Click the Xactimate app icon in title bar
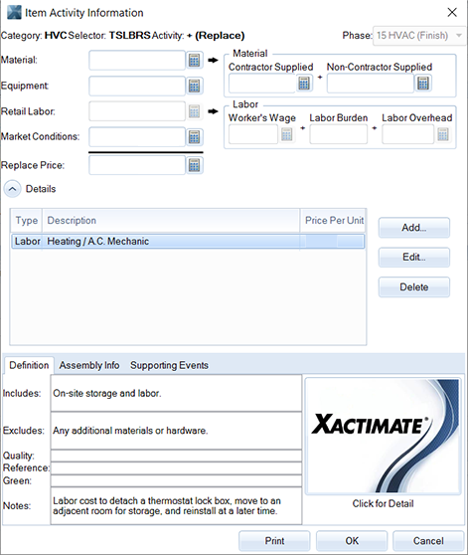The height and width of the screenshot is (555, 468). [x=14, y=12]
